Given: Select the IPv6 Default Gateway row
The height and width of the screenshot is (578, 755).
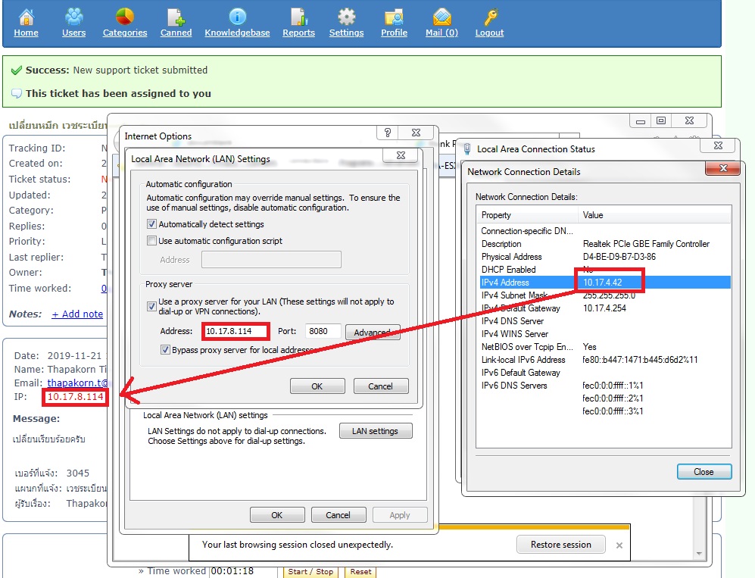Looking at the screenshot, I should coord(604,373).
